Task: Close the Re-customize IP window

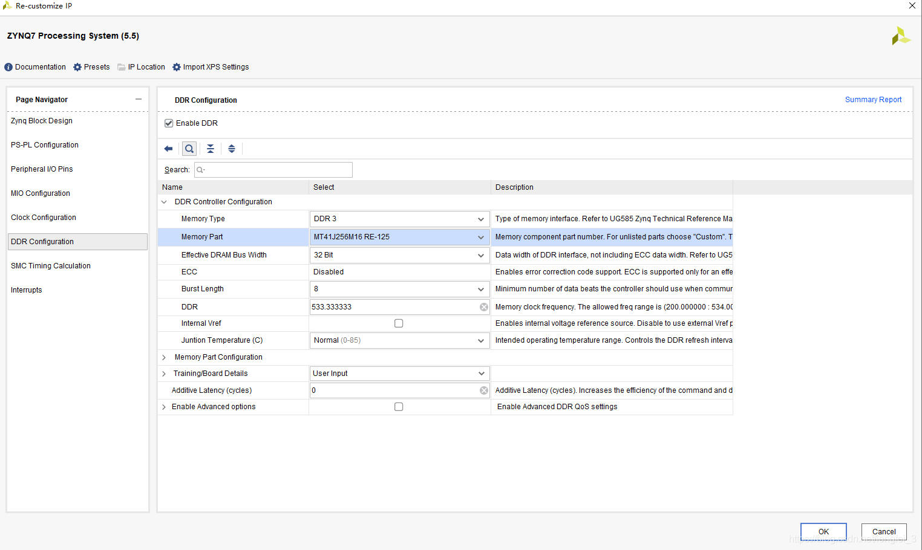Action: point(912,5)
